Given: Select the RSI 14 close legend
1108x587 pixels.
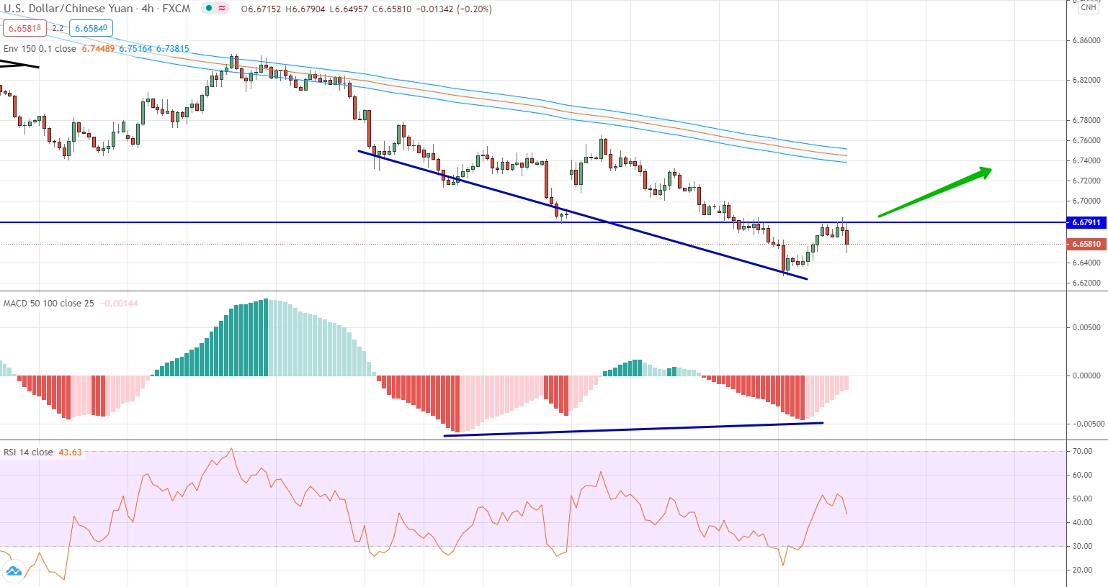Looking at the screenshot, I should pyautogui.click(x=28, y=452).
